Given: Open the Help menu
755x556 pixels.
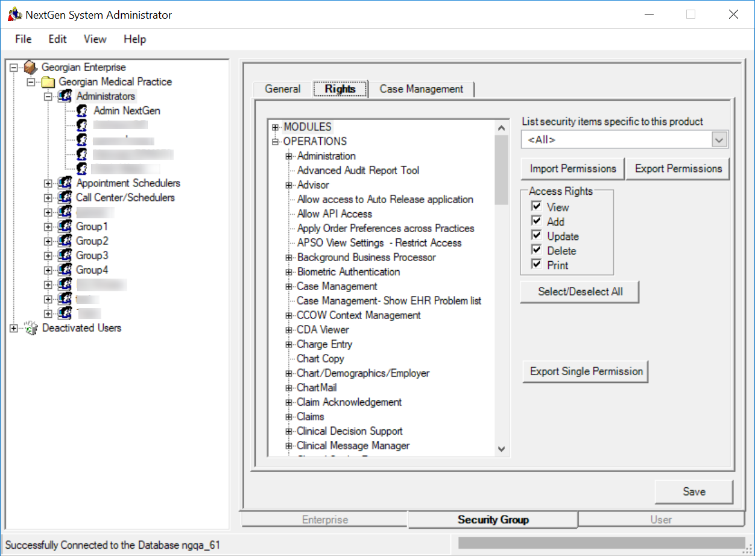Looking at the screenshot, I should 135,39.
